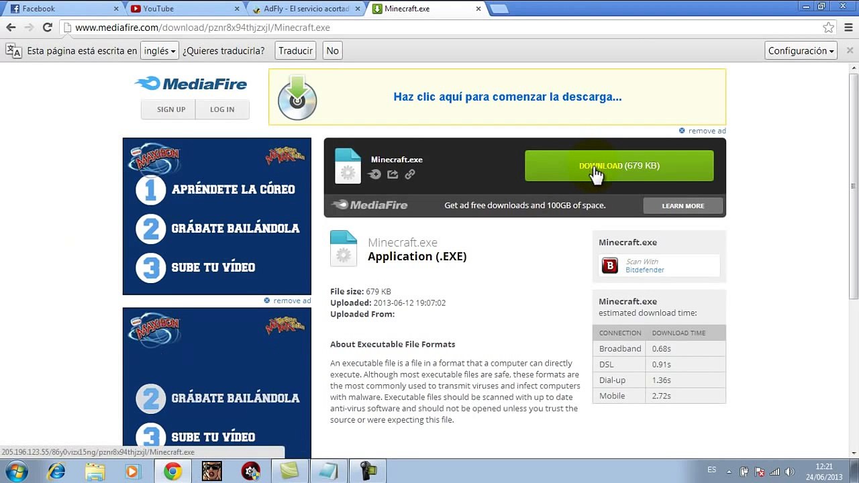Image resolution: width=859 pixels, height=483 pixels.
Task: Click the MediaFire logo at page top
Action: point(191,84)
